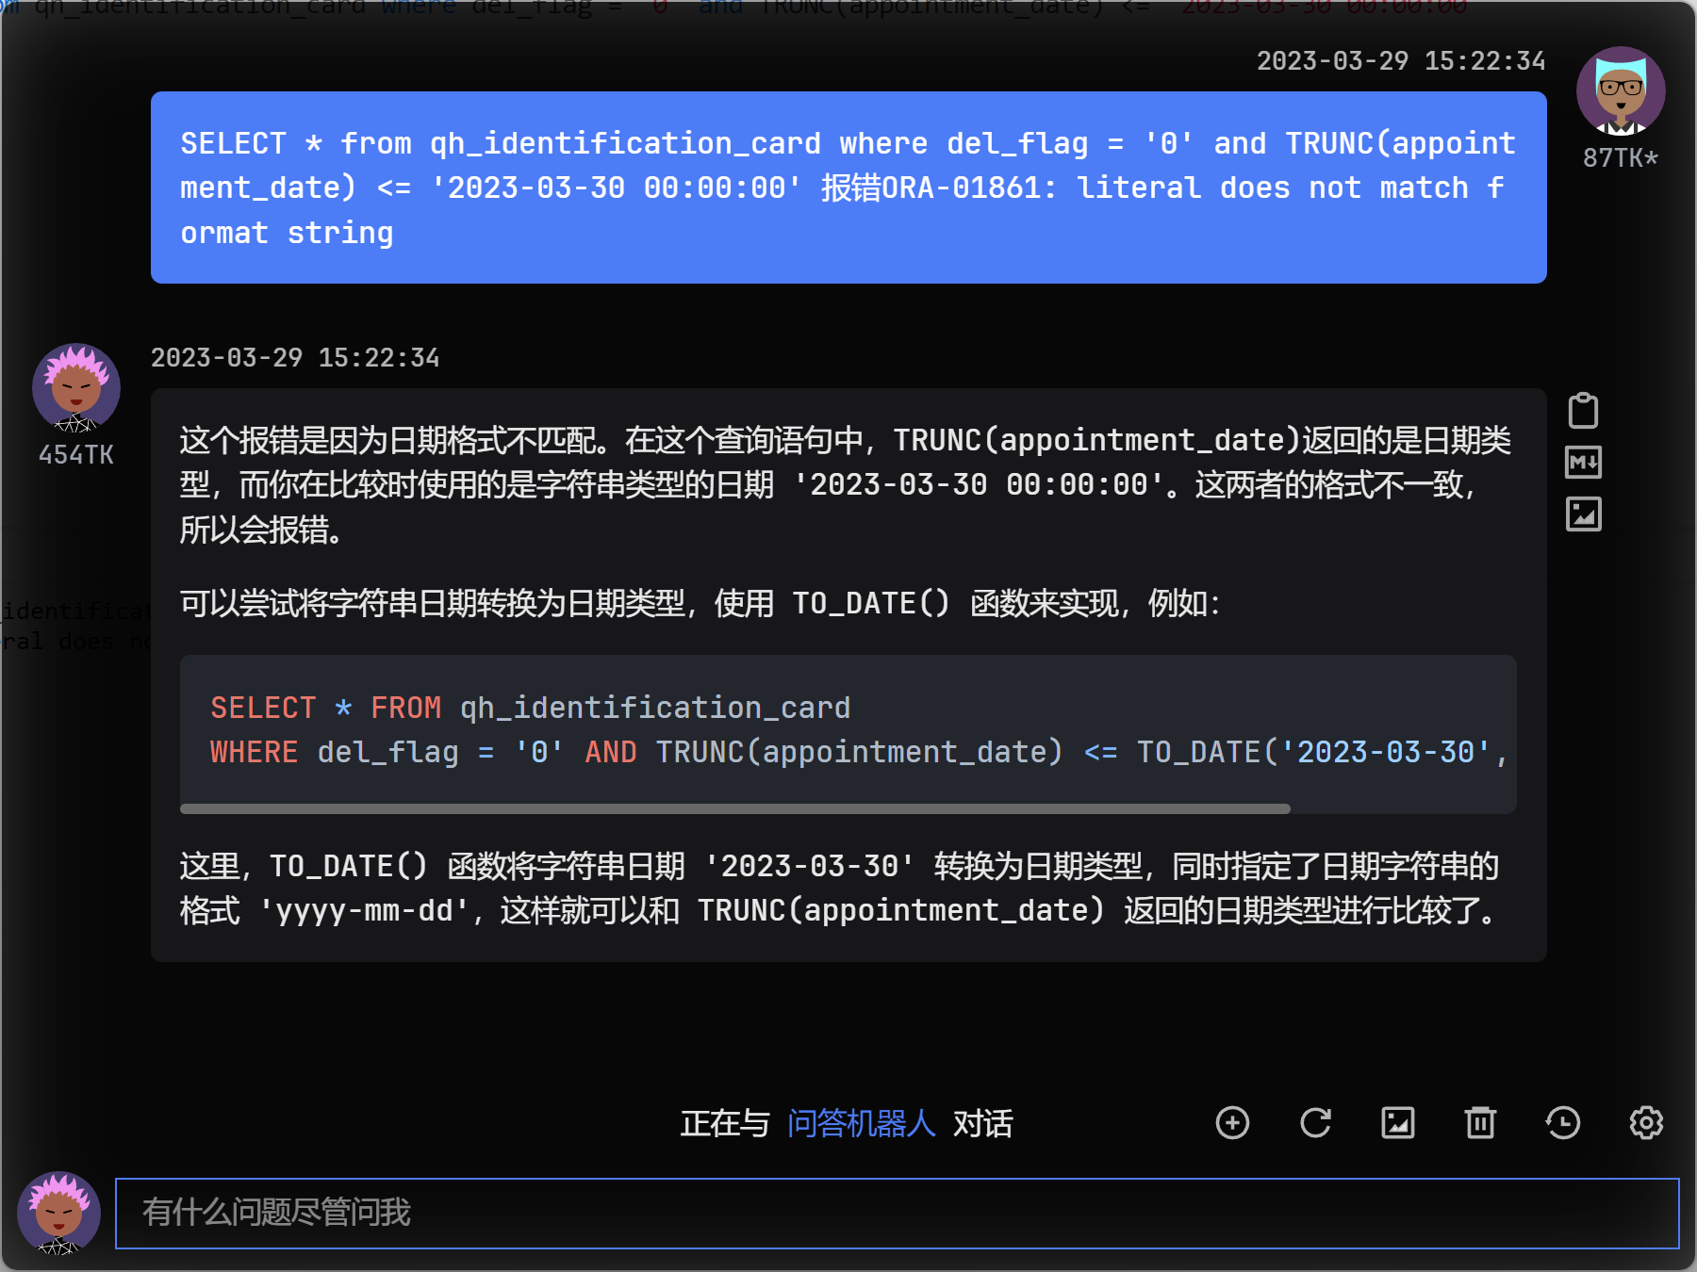Open conversation history with the clock icon
Screen dimensions: 1697x1272
tap(1562, 1123)
